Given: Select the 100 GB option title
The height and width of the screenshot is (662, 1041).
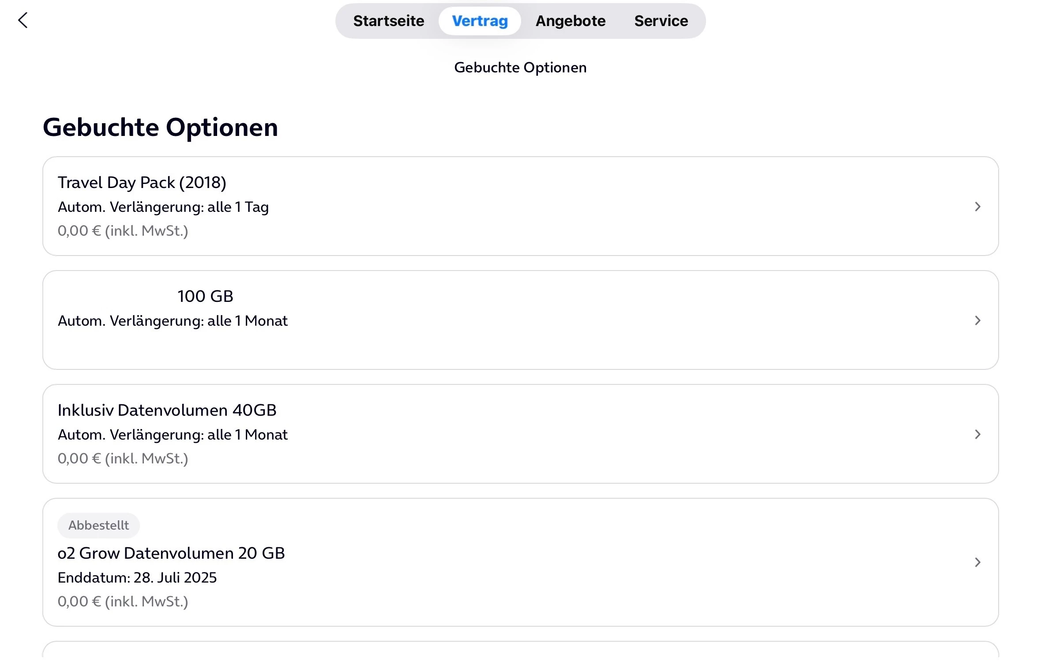Looking at the screenshot, I should tap(205, 296).
